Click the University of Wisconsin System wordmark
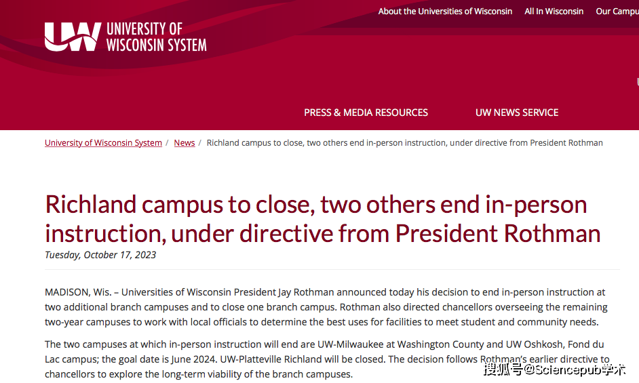This screenshot has height=383, width=639. click(157, 37)
